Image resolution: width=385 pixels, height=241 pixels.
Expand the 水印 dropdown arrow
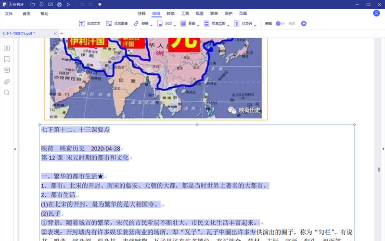175,25
